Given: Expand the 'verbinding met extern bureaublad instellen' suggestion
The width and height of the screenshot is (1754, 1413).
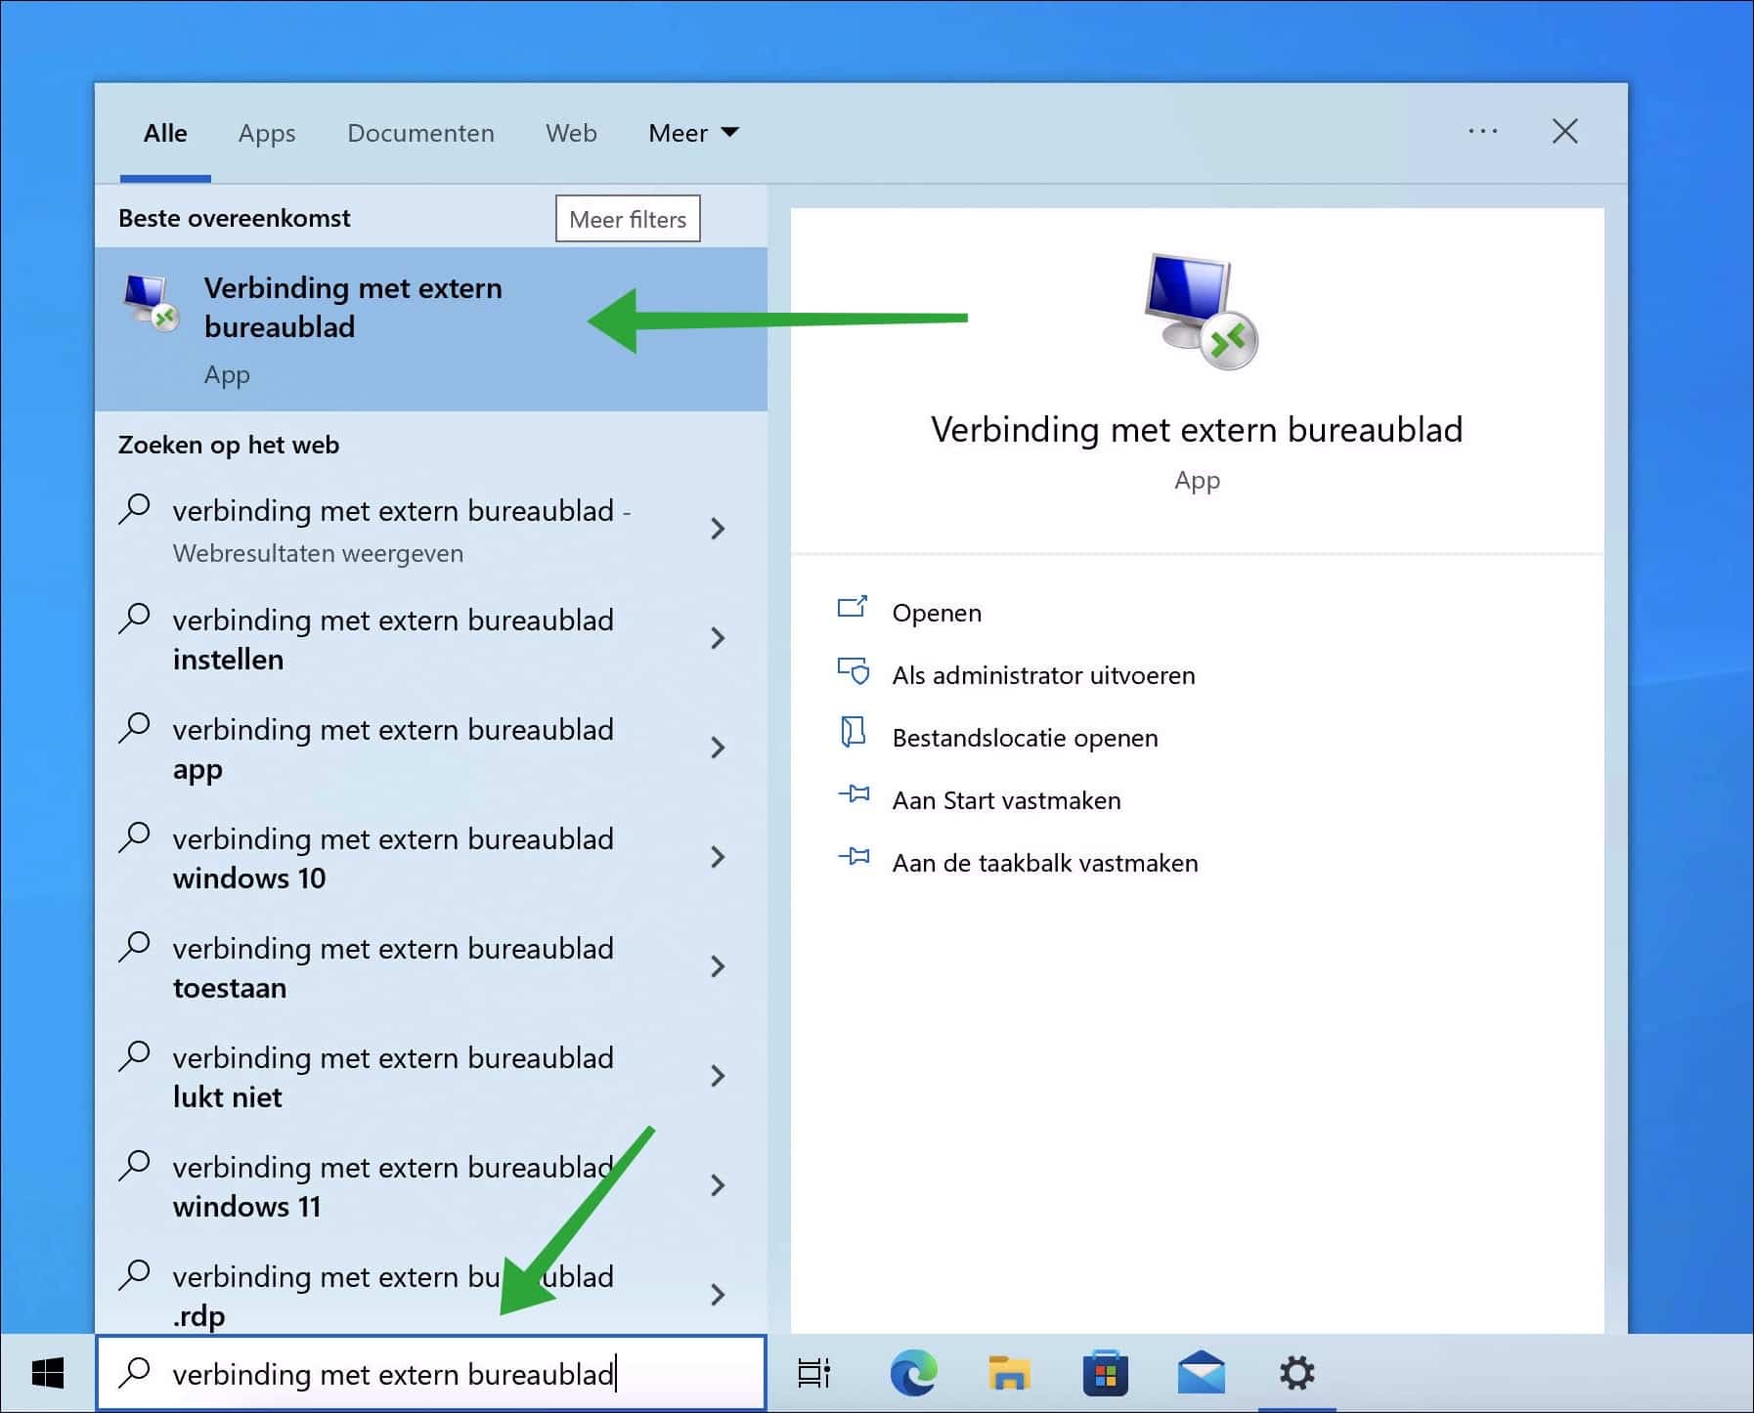Looking at the screenshot, I should (719, 638).
